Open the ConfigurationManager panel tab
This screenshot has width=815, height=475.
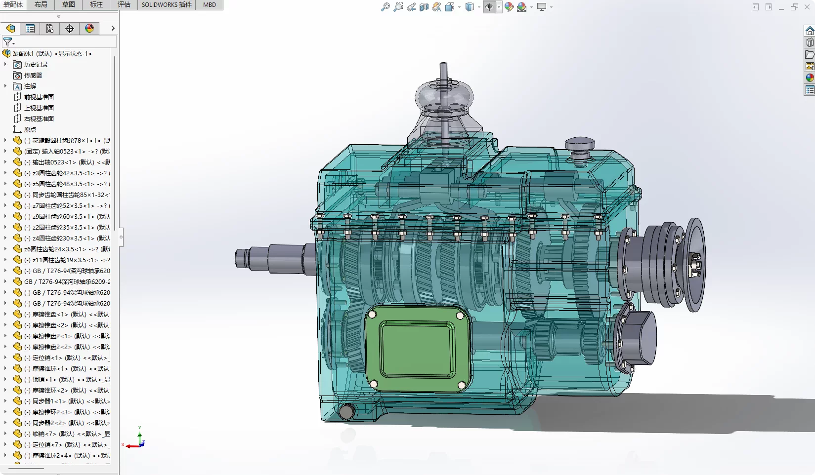(50, 29)
